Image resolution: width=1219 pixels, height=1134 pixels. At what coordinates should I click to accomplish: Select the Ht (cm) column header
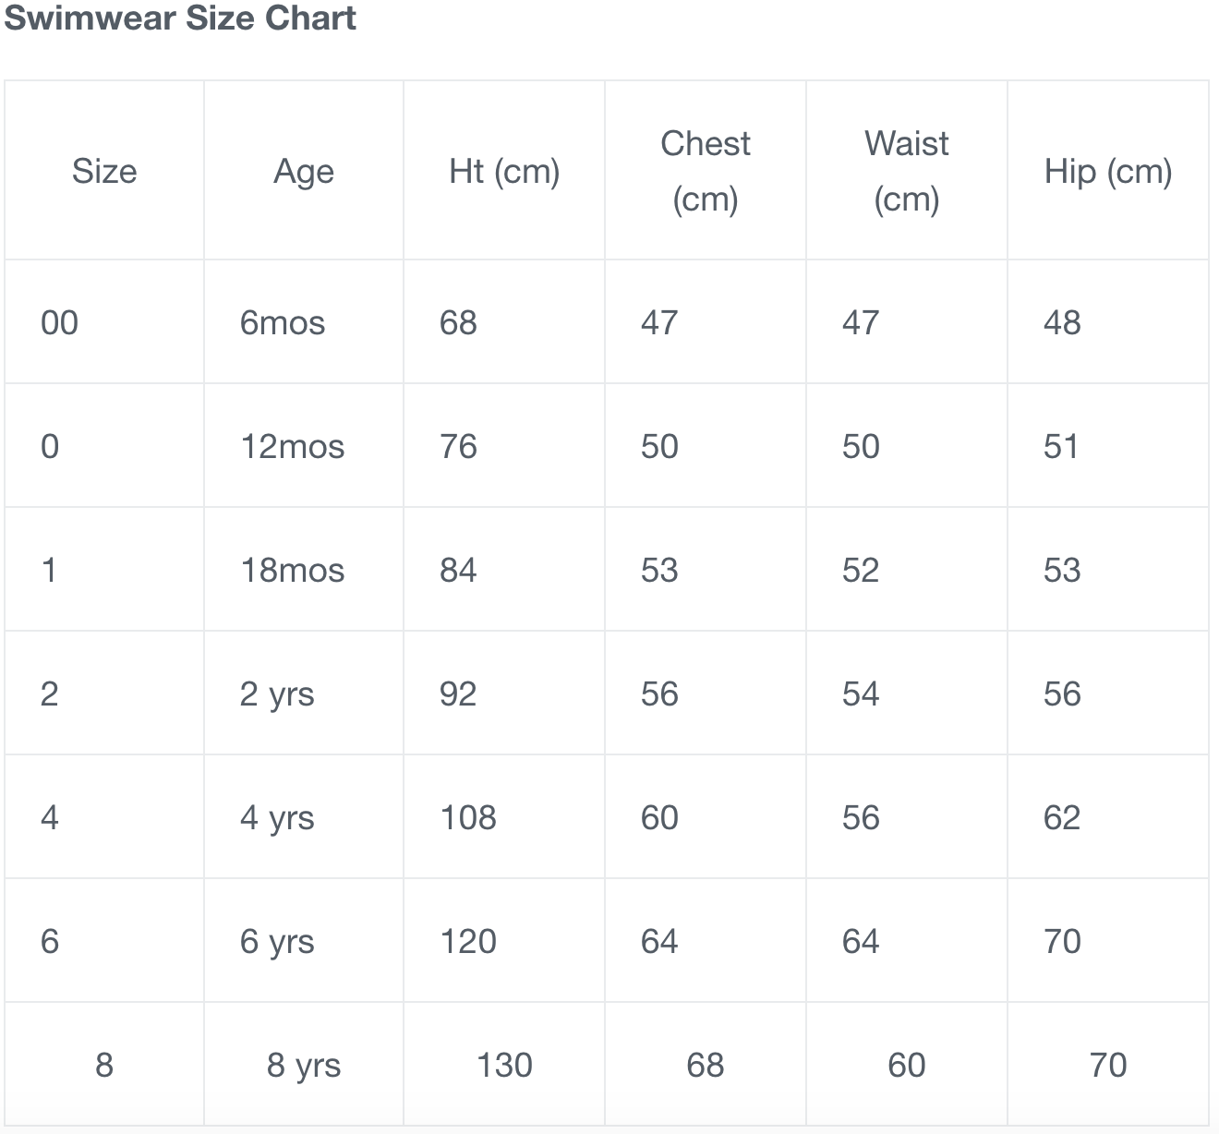pyautogui.click(x=504, y=171)
